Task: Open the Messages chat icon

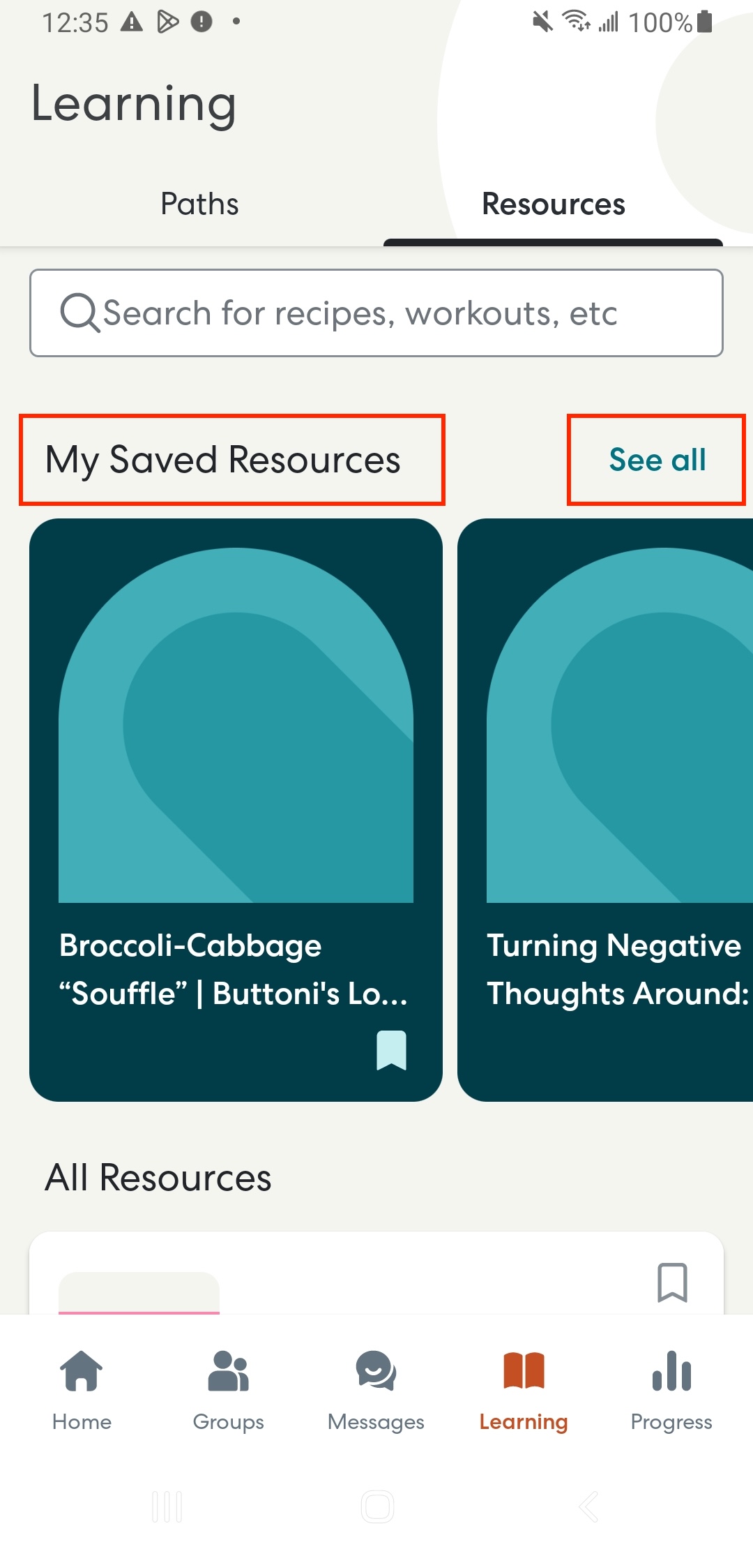Action: [376, 1370]
